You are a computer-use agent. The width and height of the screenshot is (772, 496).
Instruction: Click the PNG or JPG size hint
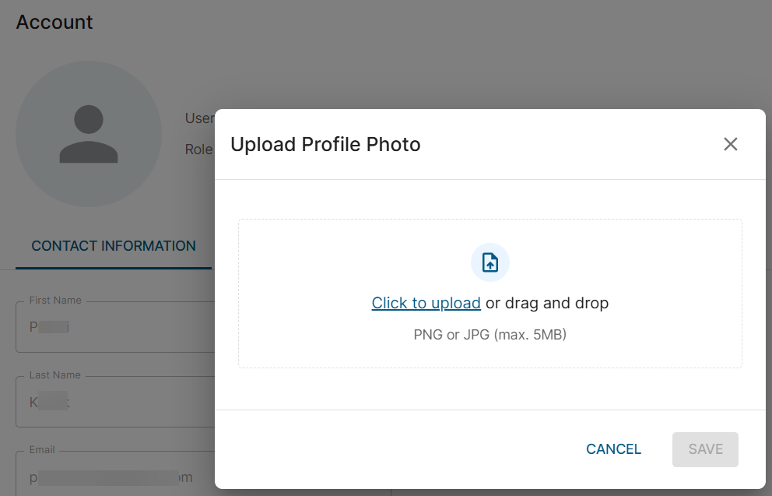click(490, 336)
